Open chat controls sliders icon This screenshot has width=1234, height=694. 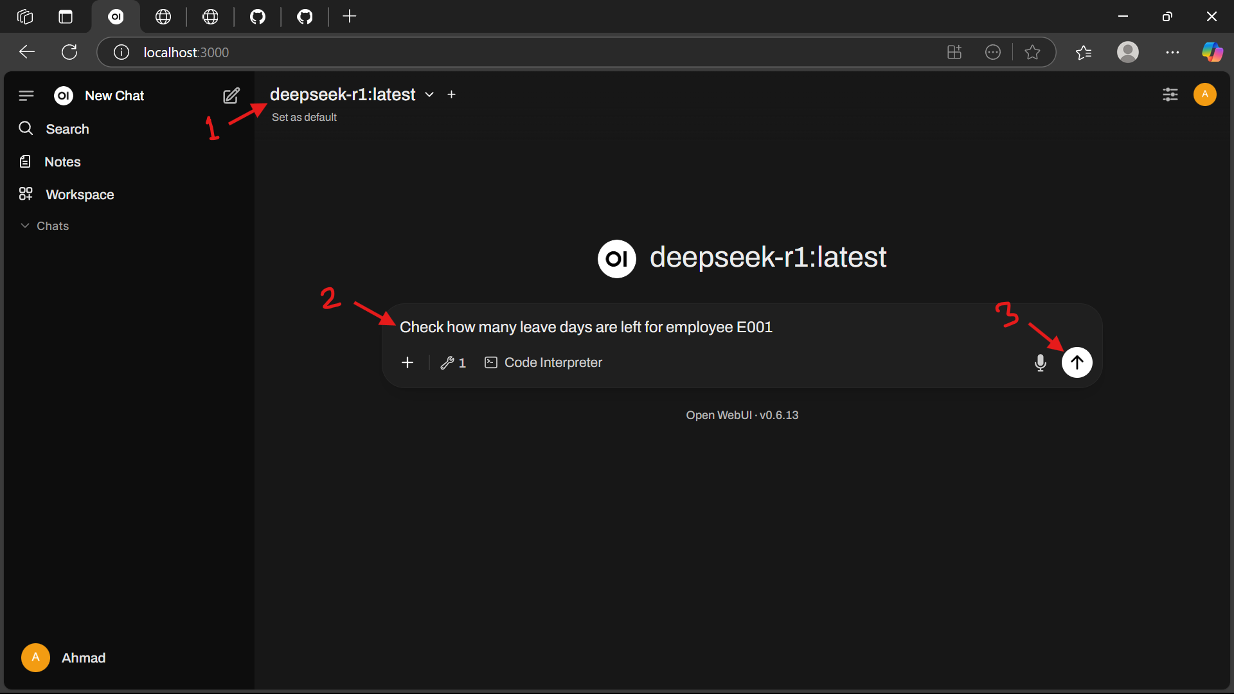(1170, 95)
